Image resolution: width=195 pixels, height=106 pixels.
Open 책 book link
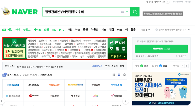(127, 29)
